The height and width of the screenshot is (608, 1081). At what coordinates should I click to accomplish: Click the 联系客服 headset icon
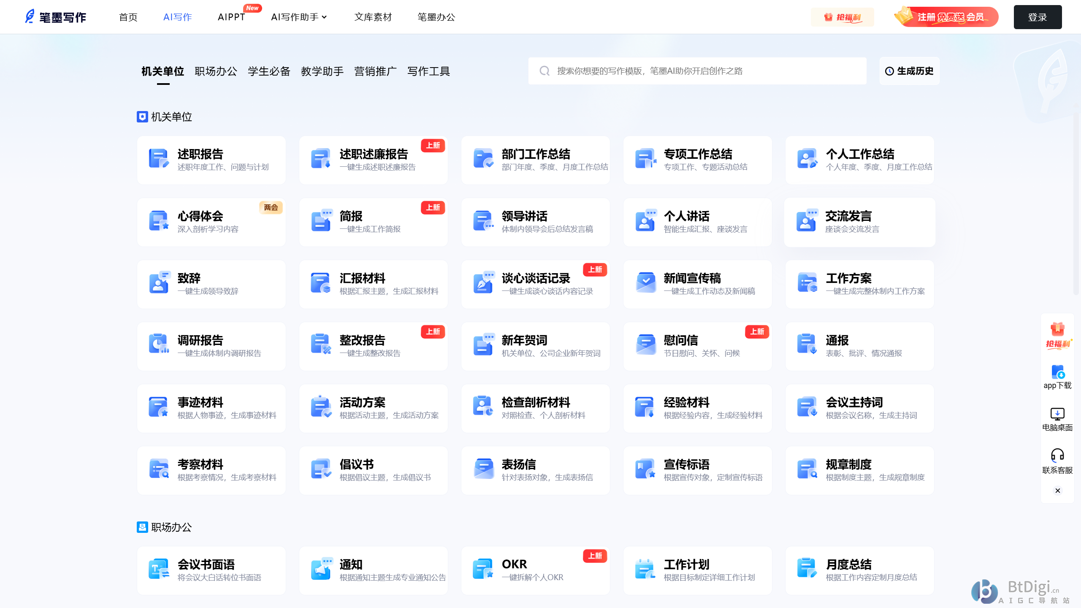(x=1057, y=455)
